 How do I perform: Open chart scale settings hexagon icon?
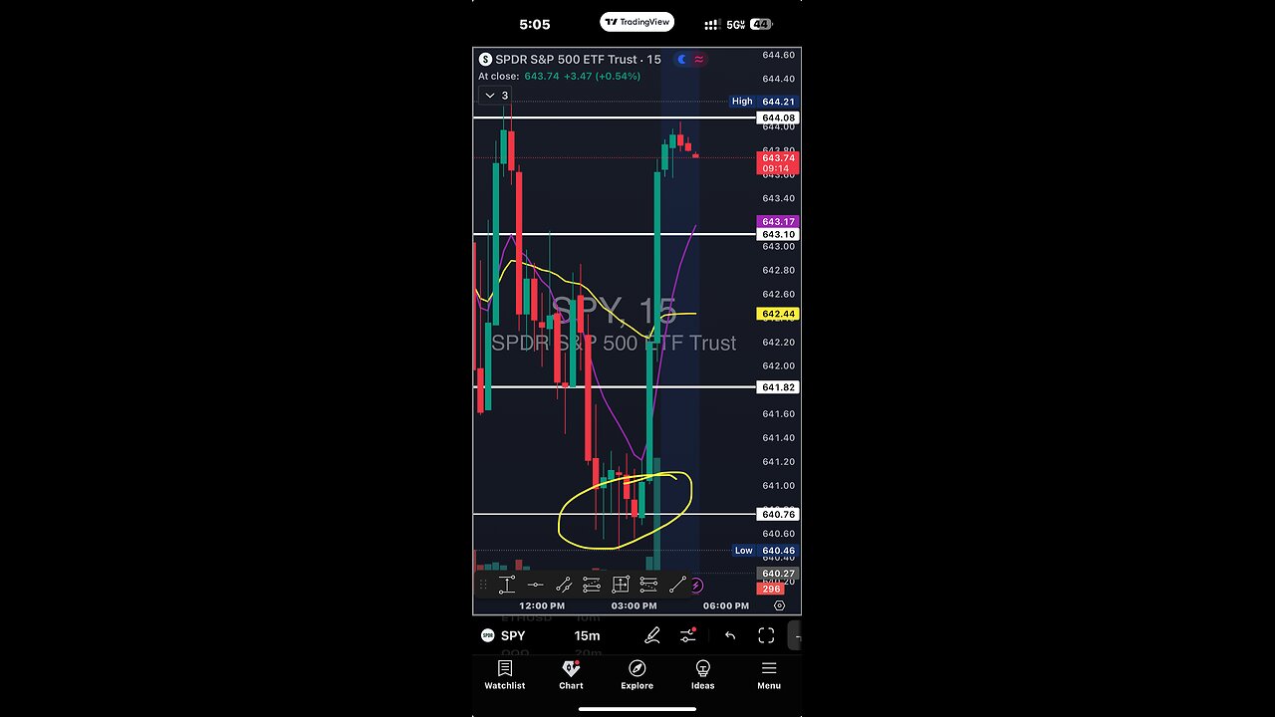(779, 605)
